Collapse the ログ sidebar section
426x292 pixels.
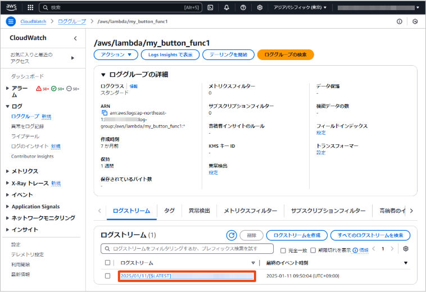(x=7, y=106)
